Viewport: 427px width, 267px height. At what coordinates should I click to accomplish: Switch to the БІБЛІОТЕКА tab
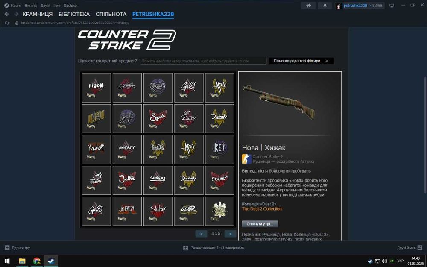[x=74, y=14]
